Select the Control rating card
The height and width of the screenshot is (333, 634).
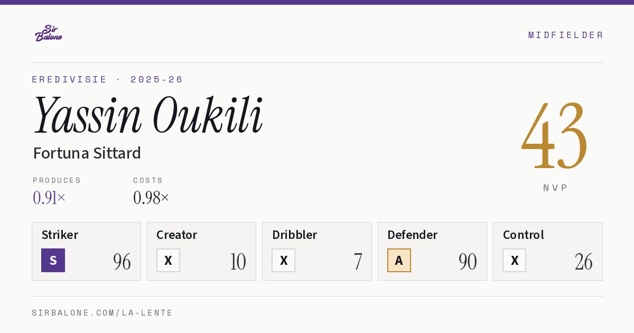[547, 251]
